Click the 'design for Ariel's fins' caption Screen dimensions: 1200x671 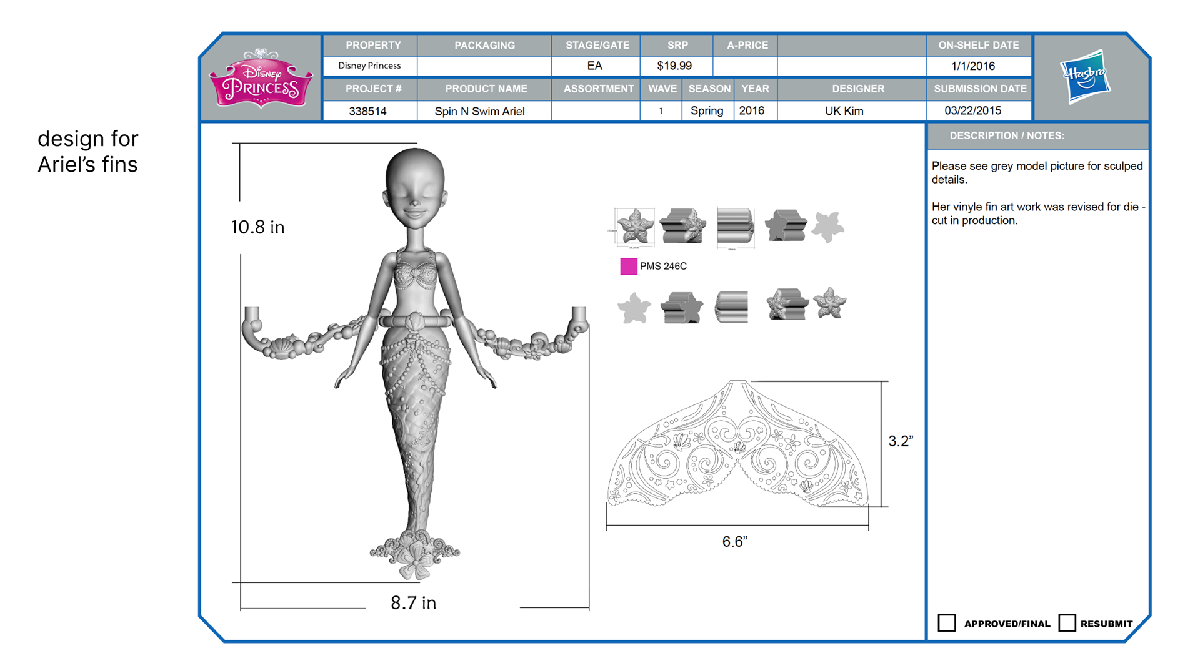tap(87, 152)
